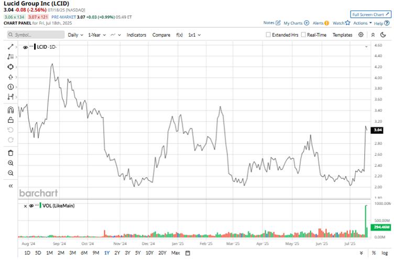
Task: Select the 5D time range
Action: coord(38,253)
